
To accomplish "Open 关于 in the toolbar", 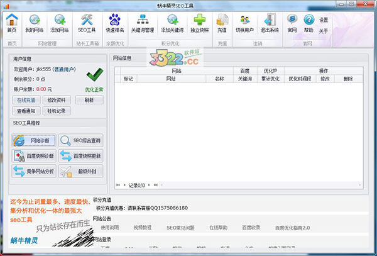I will [324, 31].
